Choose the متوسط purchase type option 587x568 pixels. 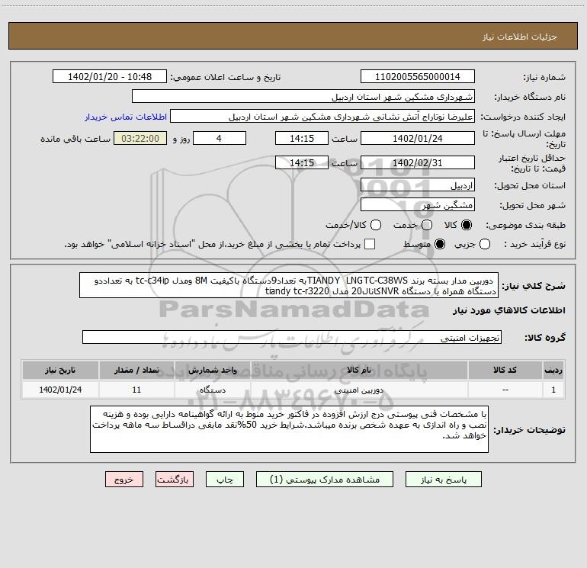440,244
